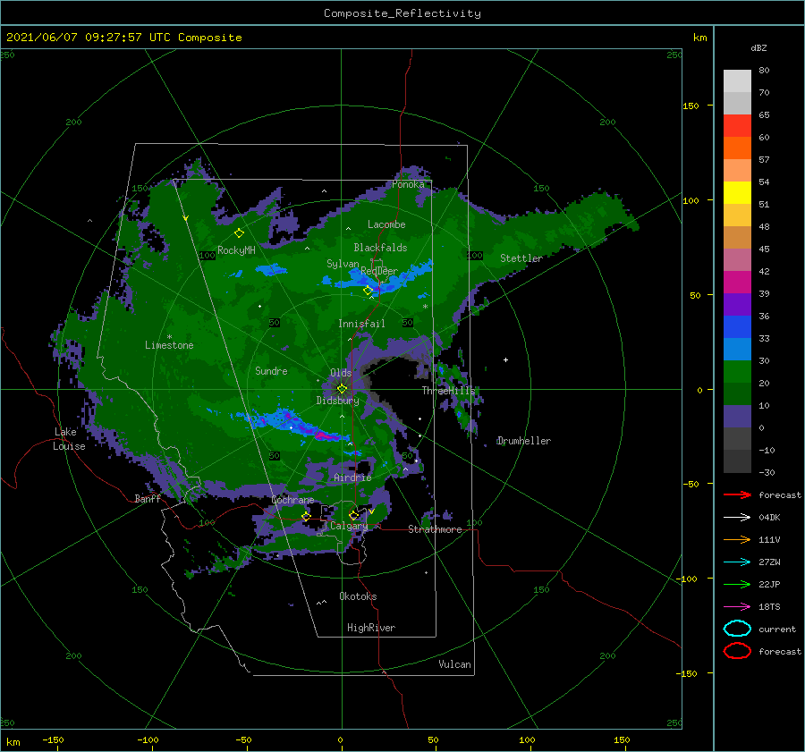Click the yellow diamond marker above Calgary
The width and height of the screenshot is (805, 752).
(x=353, y=515)
